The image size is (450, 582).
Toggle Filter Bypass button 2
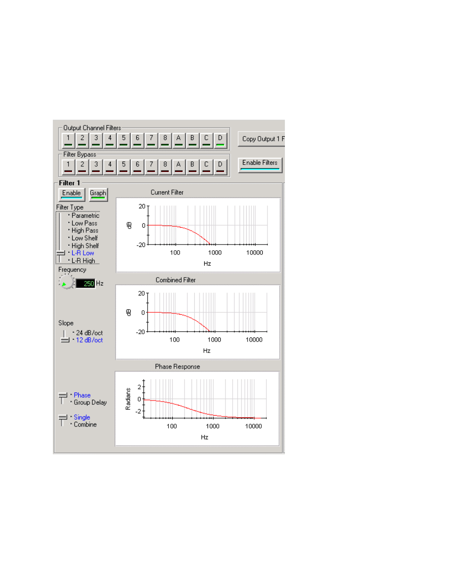(82, 167)
